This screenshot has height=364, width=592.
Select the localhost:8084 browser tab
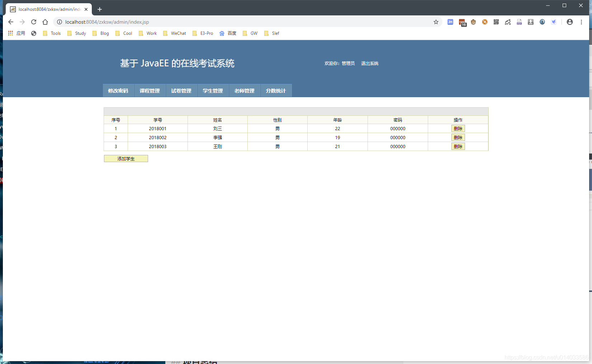pos(49,9)
